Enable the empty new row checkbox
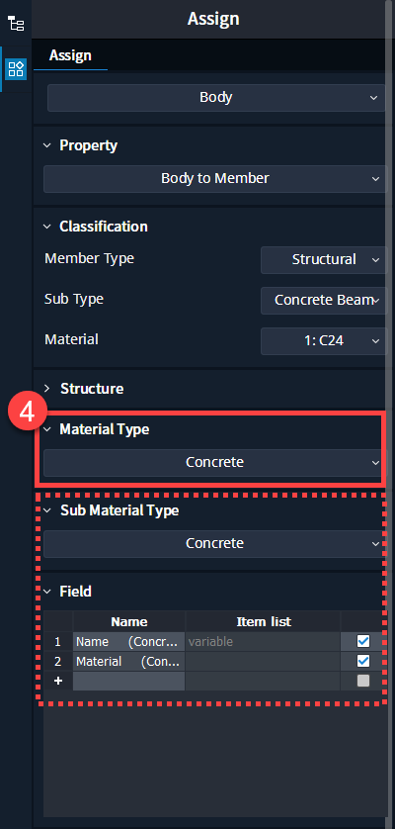Viewport: 395px width, 829px height. coord(363,681)
